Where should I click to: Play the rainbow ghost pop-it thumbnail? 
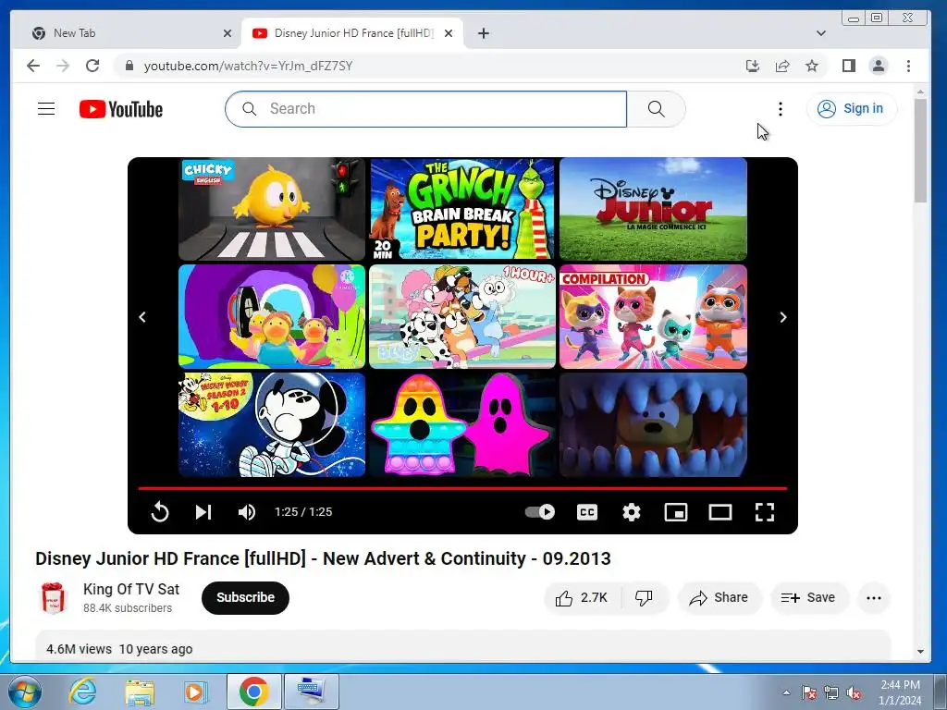[x=462, y=424]
